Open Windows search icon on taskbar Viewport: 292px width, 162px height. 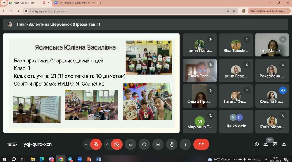pos(14,159)
